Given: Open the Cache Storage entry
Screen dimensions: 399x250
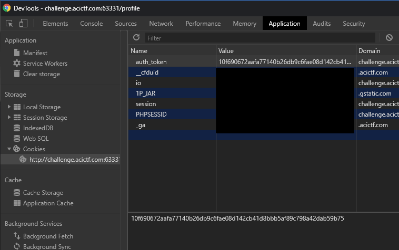Looking at the screenshot, I should coord(43,193).
